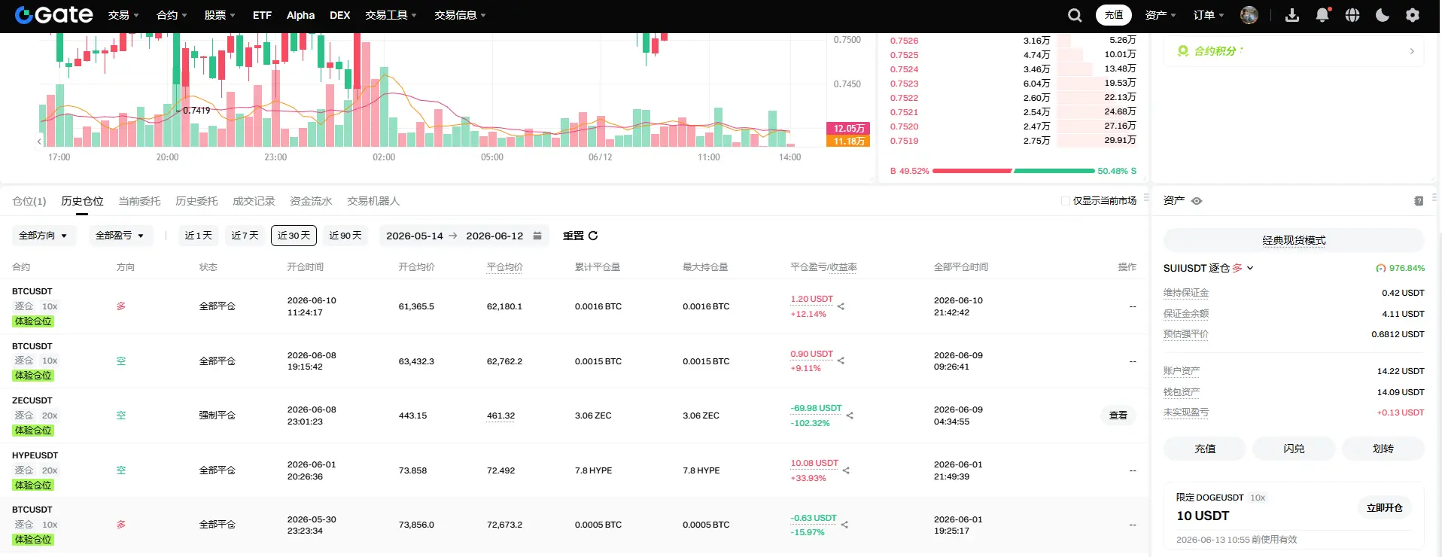Viewport: 1442px width, 557px height.
Task: Click the buy/sell ratio bar
Action: 1014,171
